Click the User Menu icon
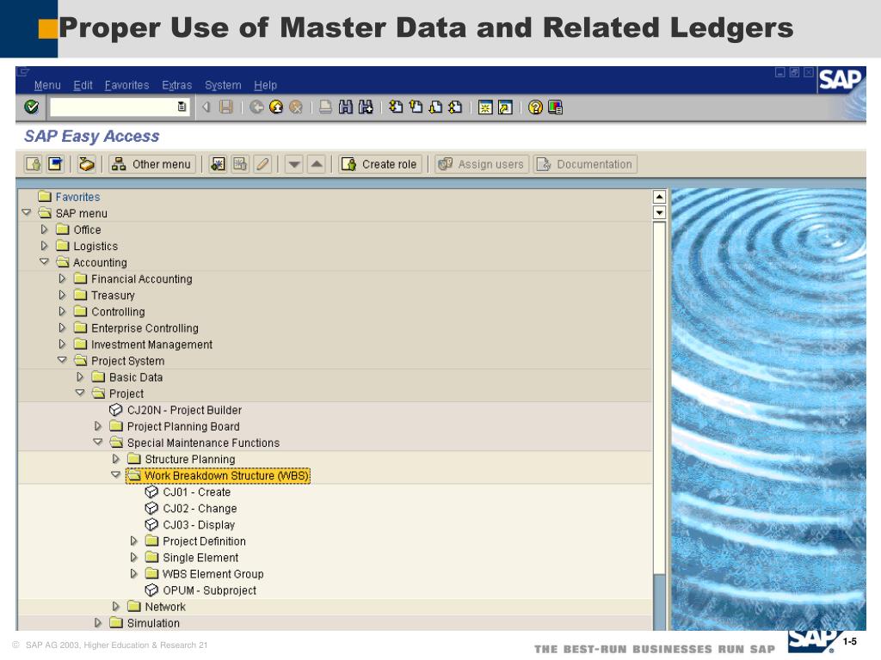Screen dimensions: 881x660 (x=34, y=164)
